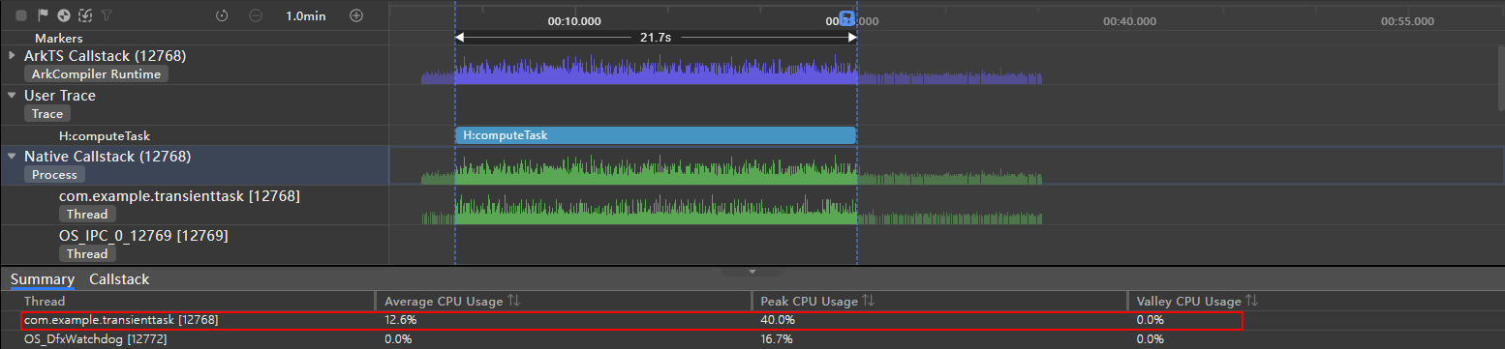Zoom in timeline with plus icon
Image resolution: width=1505 pixels, height=349 pixels.
click(356, 15)
